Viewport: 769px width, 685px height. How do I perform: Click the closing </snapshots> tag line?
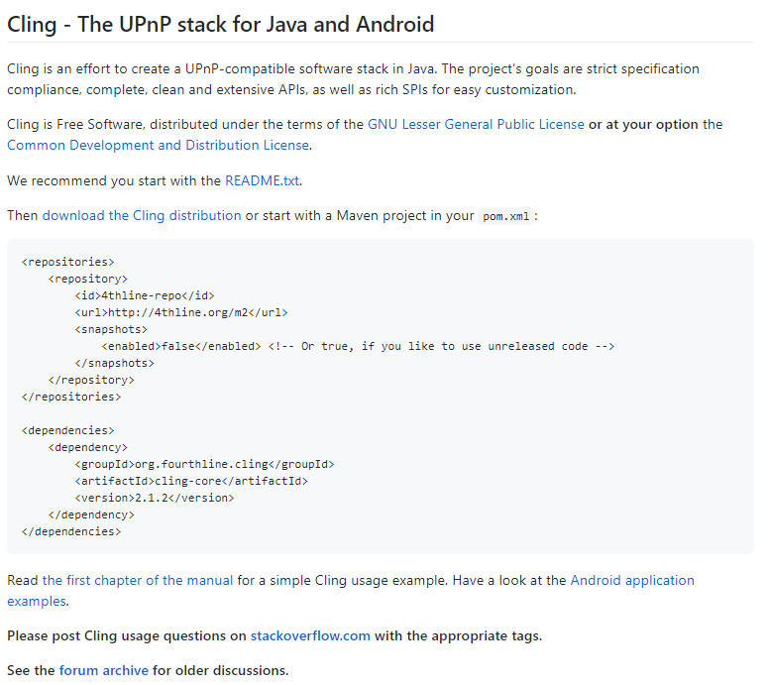114,363
